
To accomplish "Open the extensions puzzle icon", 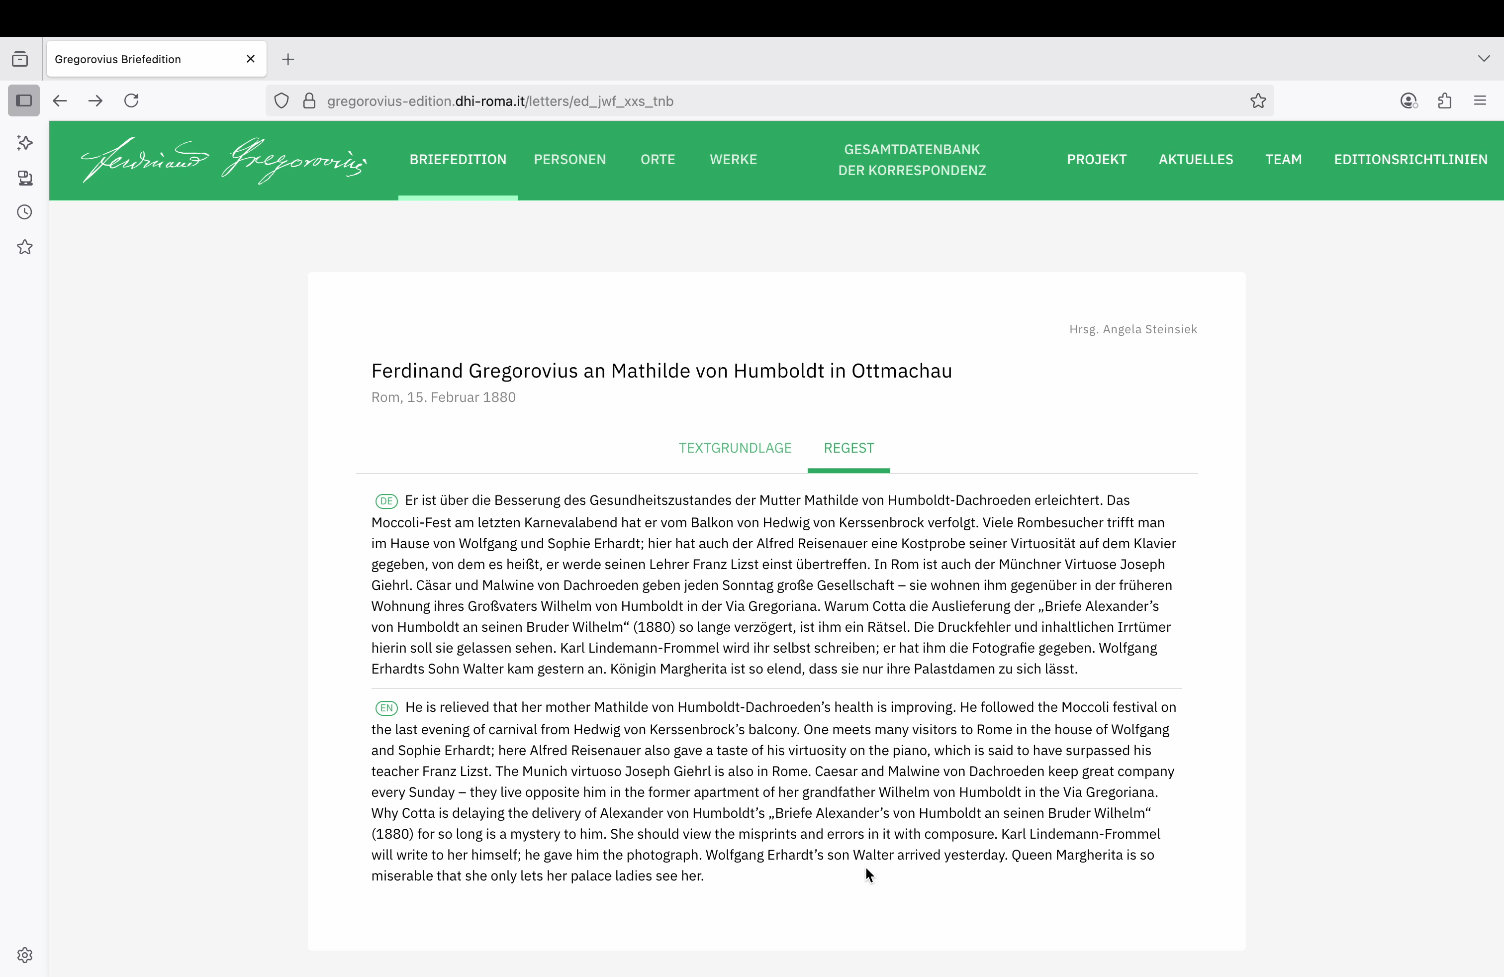I will 1445,100.
